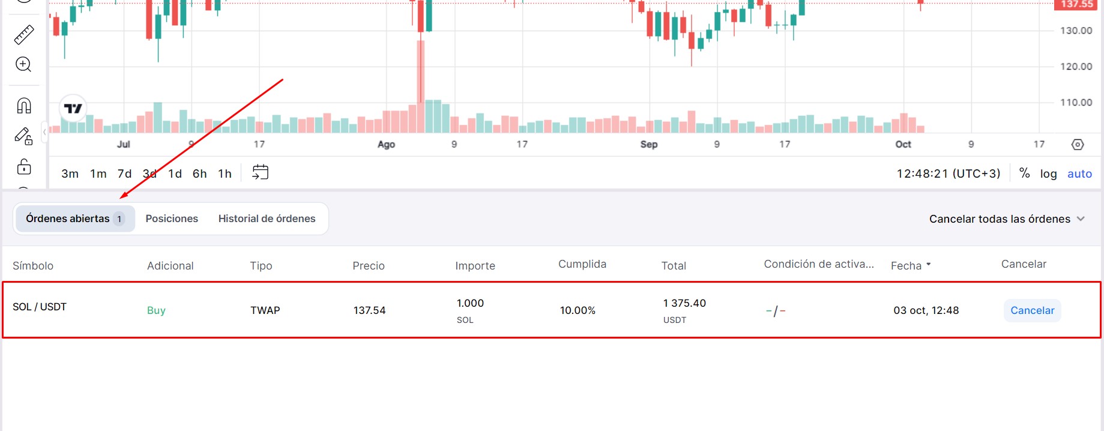The width and height of the screenshot is (1104, 431).
Task: Click the SOL / USDT order row symbol
Action: 40,307
